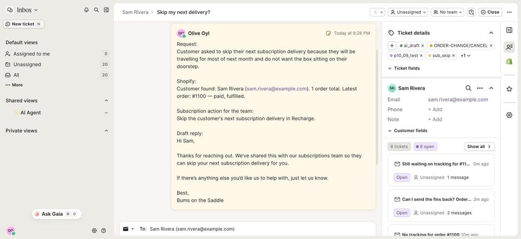
Task: Click the To recipient field
Action: 192,229
